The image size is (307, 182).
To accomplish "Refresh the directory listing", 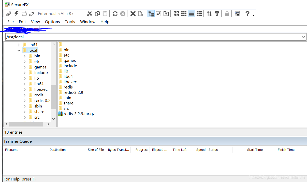I will [x=115, y=14].
